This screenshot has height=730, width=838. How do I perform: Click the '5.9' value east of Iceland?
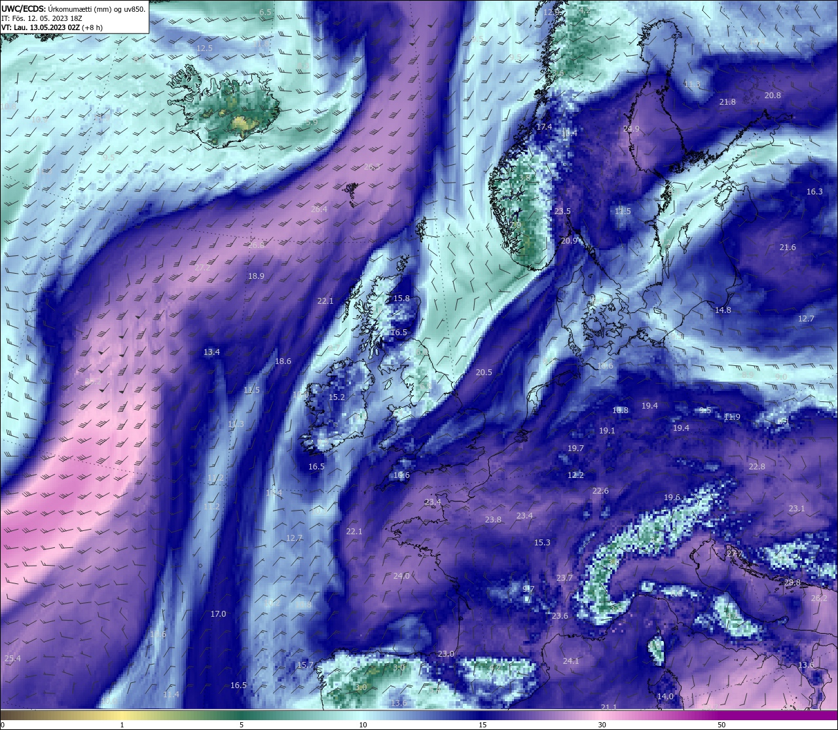point(312,122)
